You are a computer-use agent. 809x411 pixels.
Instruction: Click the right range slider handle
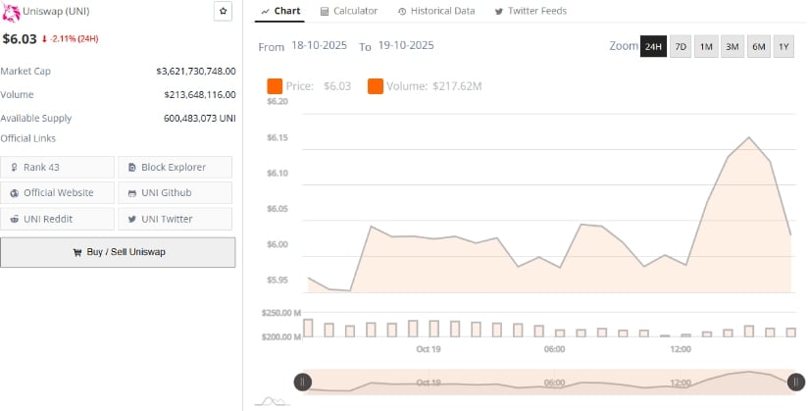coord(796,382)
